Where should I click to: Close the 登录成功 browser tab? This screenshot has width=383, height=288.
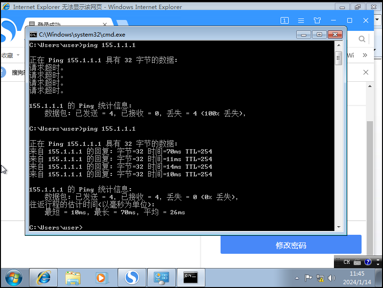[x=105, y=24]
